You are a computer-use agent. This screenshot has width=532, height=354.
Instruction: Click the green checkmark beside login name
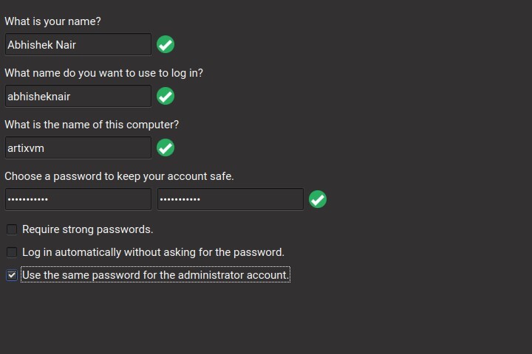[166, 96]
